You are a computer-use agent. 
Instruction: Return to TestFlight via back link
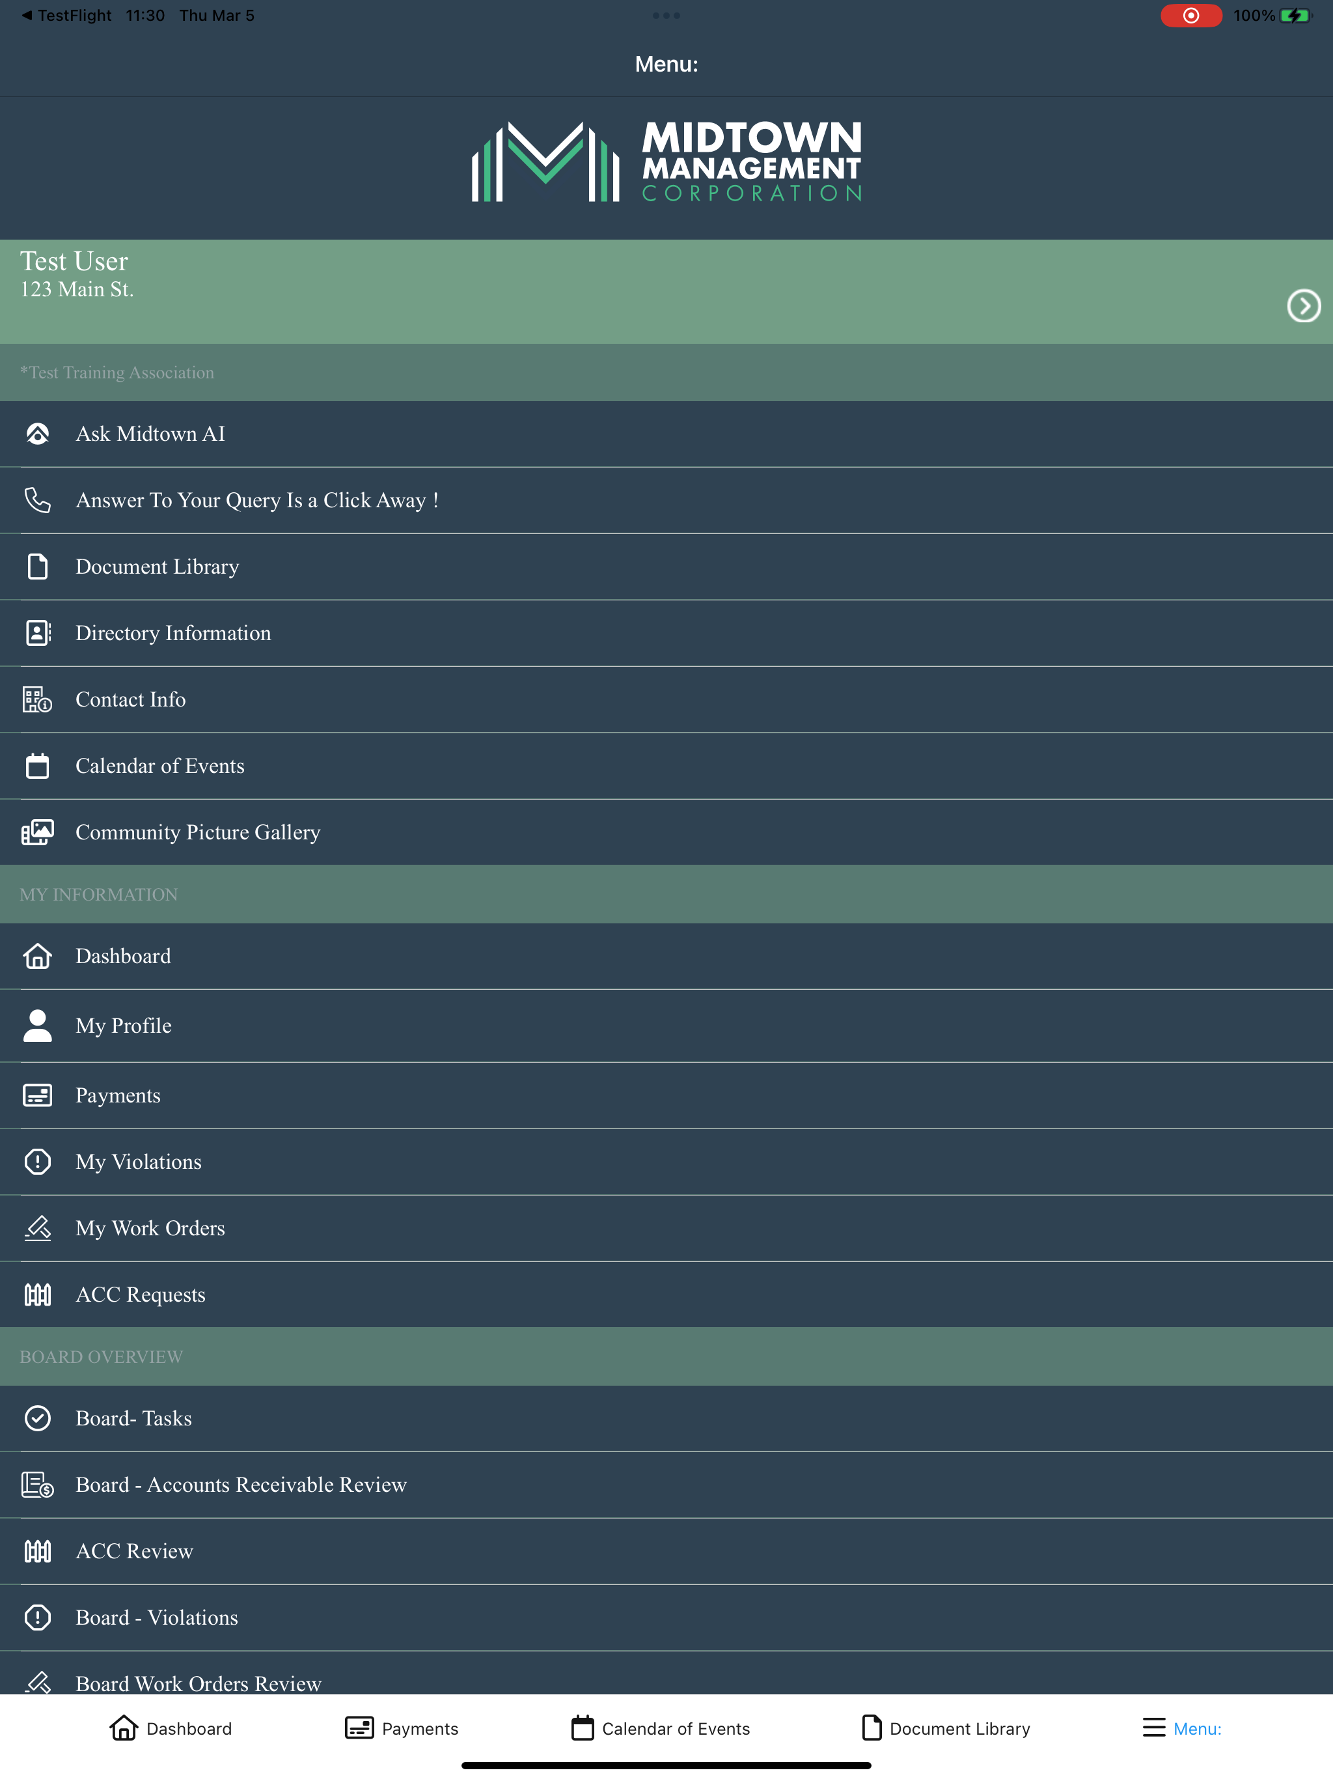click(x=67, y=15)
